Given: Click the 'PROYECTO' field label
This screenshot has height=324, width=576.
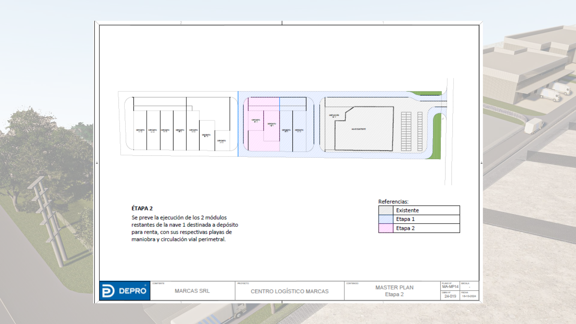Looking at the screenshot, I should coord(243,283).
